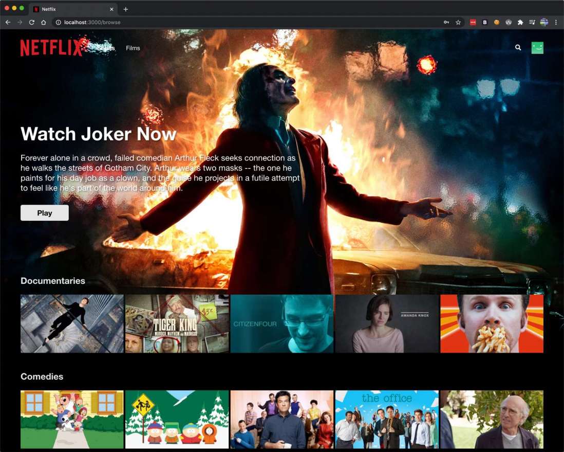Click the "Comedies" row heading
Image resolution: width=564 pixels, height=452 pixels.
42,376
